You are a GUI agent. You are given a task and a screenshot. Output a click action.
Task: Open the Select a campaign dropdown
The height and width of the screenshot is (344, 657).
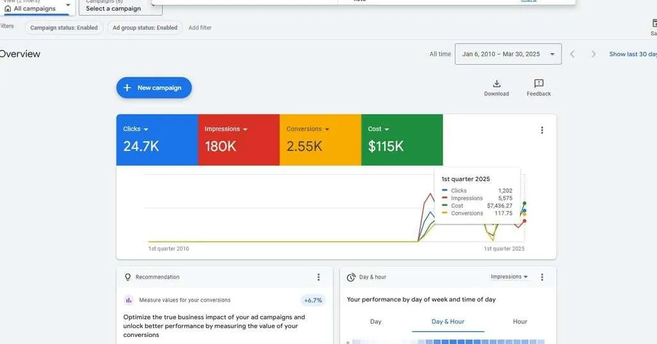(120, 7)
